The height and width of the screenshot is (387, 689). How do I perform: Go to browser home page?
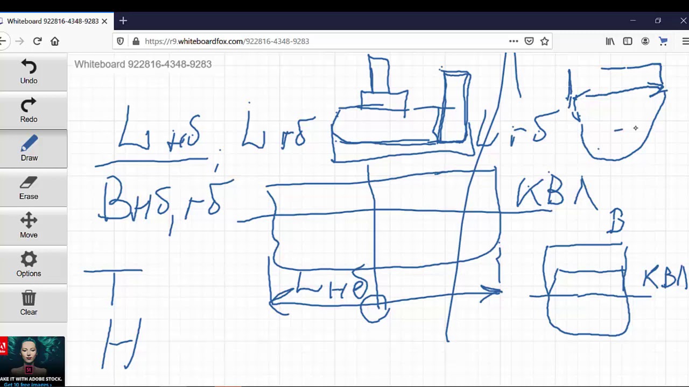[x=55, y=41]
